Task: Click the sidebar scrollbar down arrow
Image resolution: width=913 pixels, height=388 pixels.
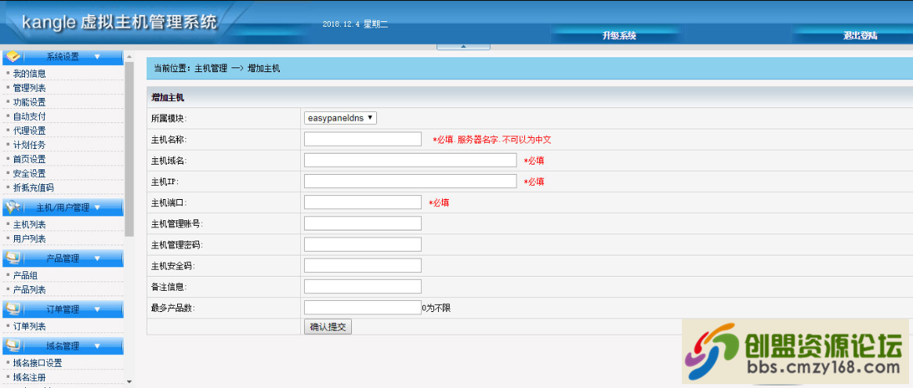Action: 129,381
